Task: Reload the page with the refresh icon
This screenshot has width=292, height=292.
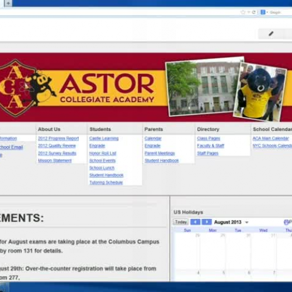Action: [x=253, y=12]
